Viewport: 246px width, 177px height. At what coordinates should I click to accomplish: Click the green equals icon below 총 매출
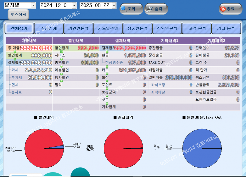(x=15, y=52)
